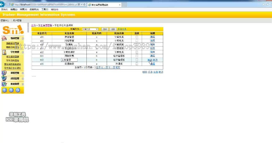Click the 课程管理 computer icon
272x143 pixels.
pos(4,73)
